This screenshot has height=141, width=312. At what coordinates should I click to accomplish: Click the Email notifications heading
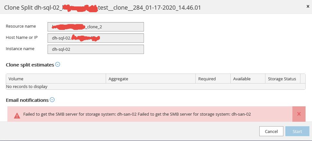click(27, 100)
